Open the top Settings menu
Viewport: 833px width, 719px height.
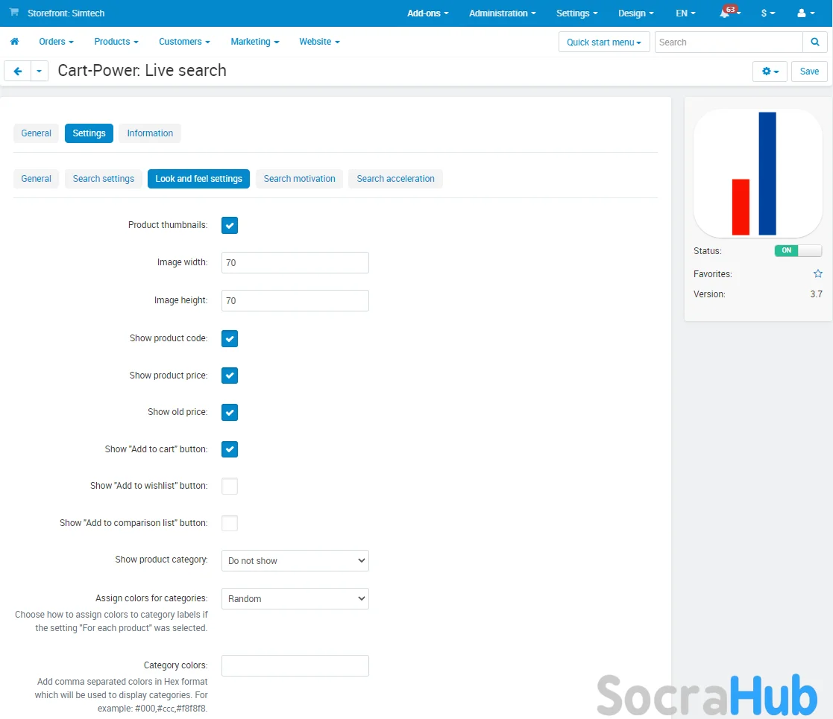pyautogui.click(x=576, y=13)
